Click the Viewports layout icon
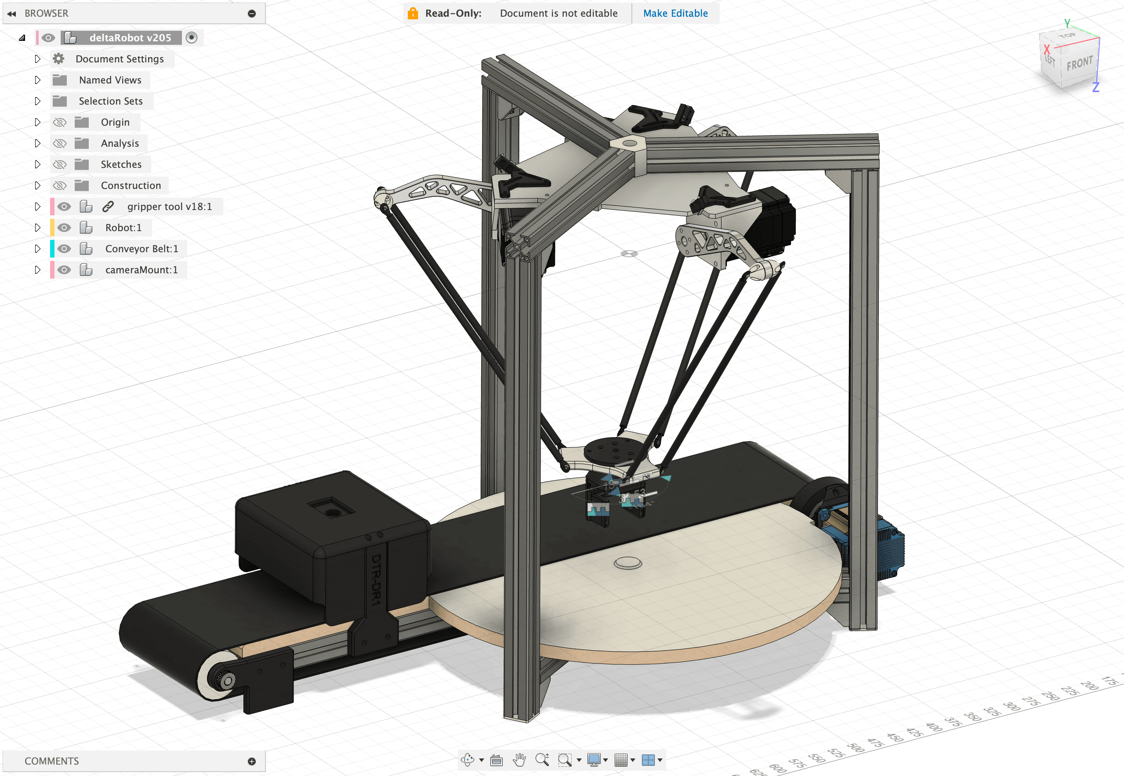Image resolution: width=1124 pixels, height=776 pixels. coord(650,759)
